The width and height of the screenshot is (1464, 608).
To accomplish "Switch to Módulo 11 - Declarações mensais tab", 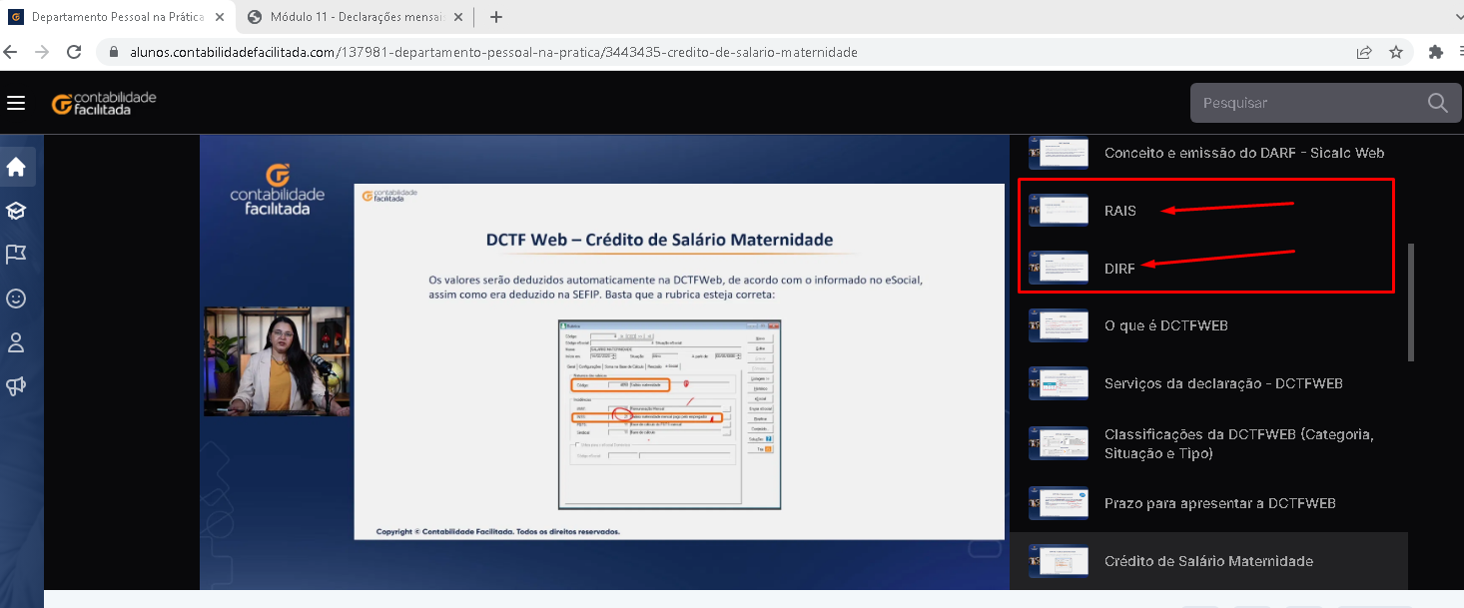I will tap(356, 17).
